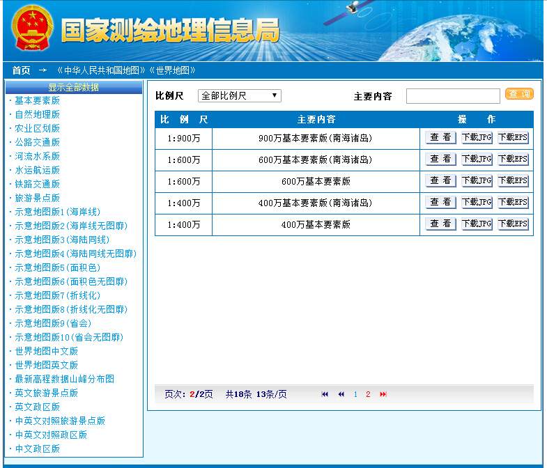Select 自然地理版 in sidebar
This screenshot has height=468, width=547.
tap(38, 114)
